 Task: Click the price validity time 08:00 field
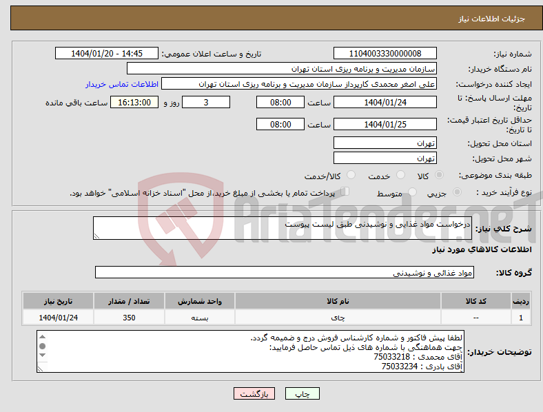(x=280, y=124)
